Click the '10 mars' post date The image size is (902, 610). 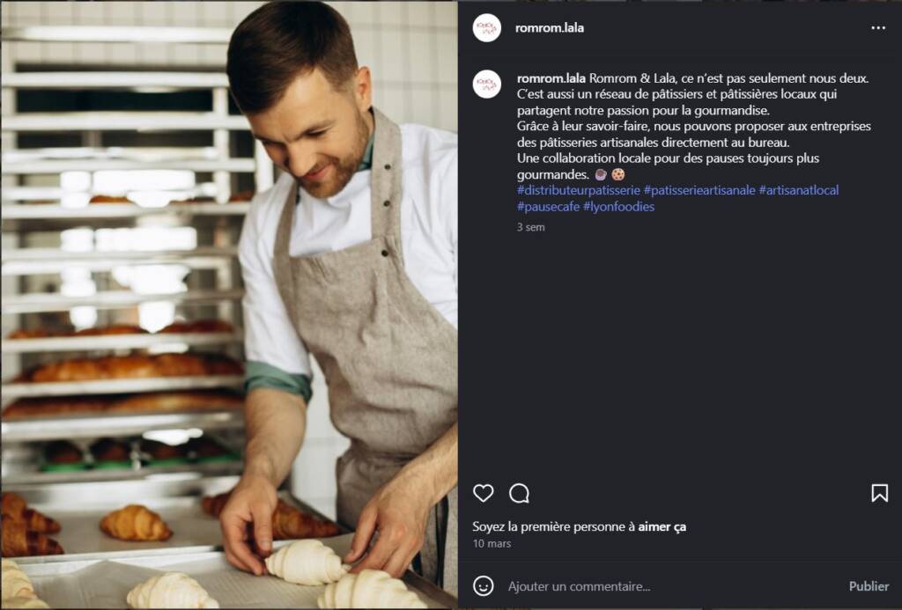[492, 543]
